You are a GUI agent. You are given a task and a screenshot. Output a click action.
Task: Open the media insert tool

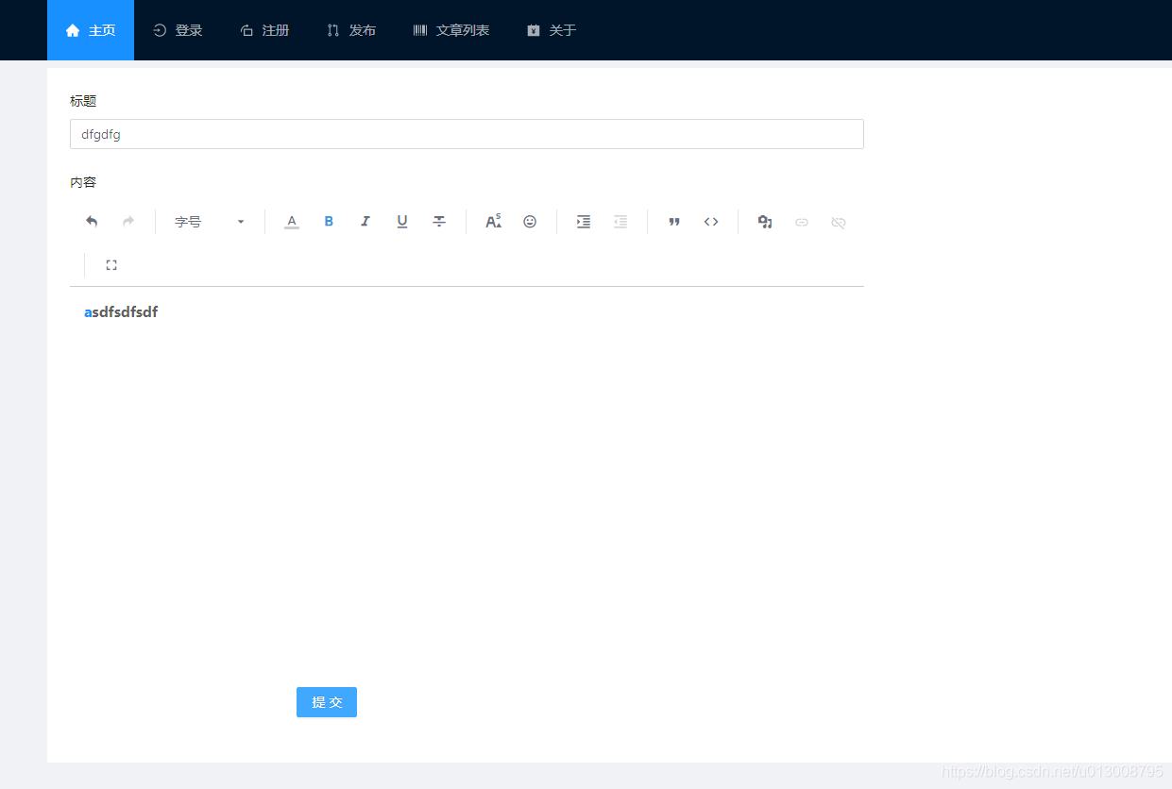pos(765,222)
